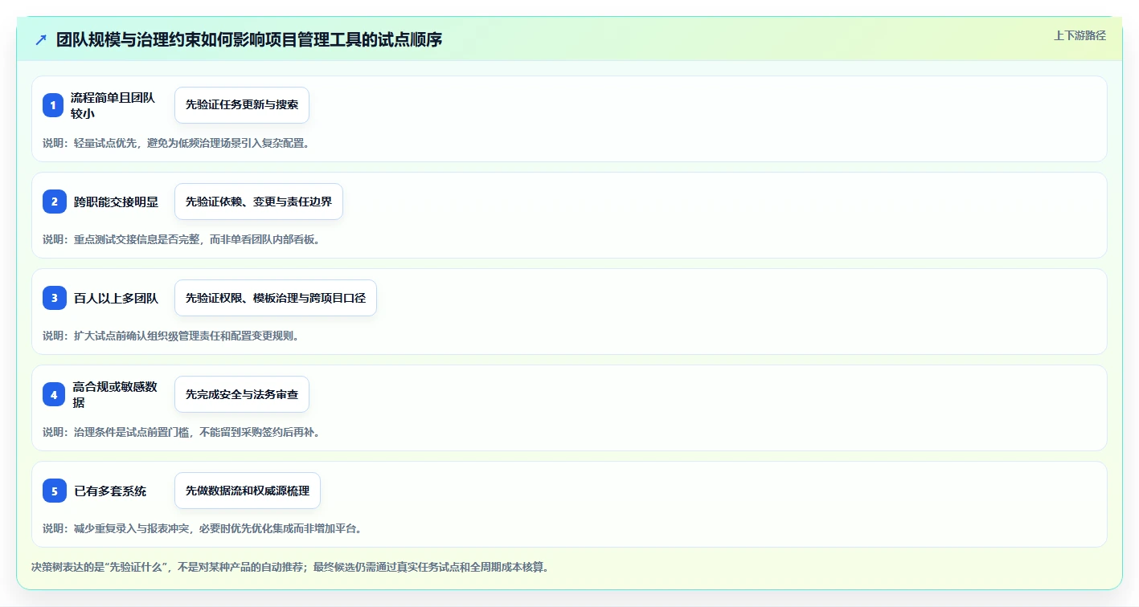
Task: Click the 跨职能交接明显 condition label
Action: [117, 202]
